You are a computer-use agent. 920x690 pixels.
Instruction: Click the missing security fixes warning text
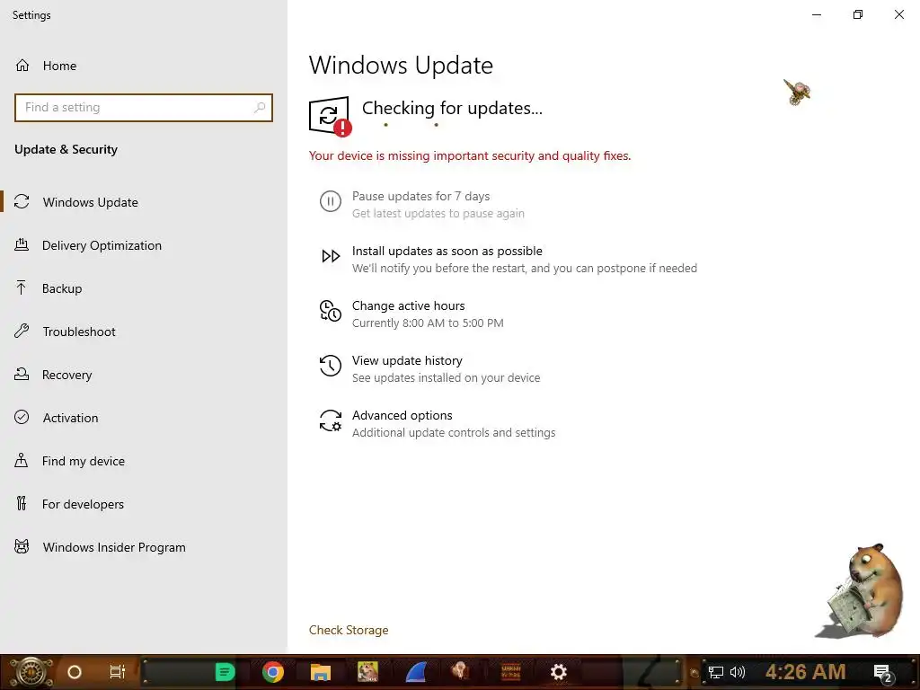coord(470,155)
